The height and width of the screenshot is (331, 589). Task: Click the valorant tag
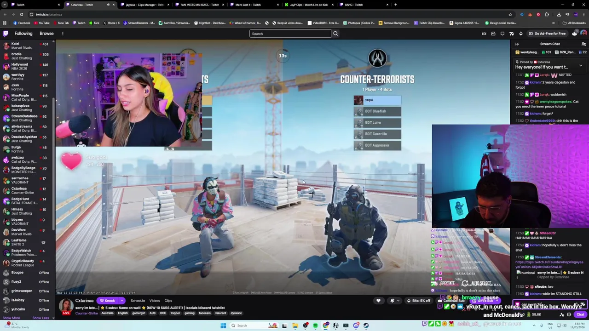pos(220,313)
